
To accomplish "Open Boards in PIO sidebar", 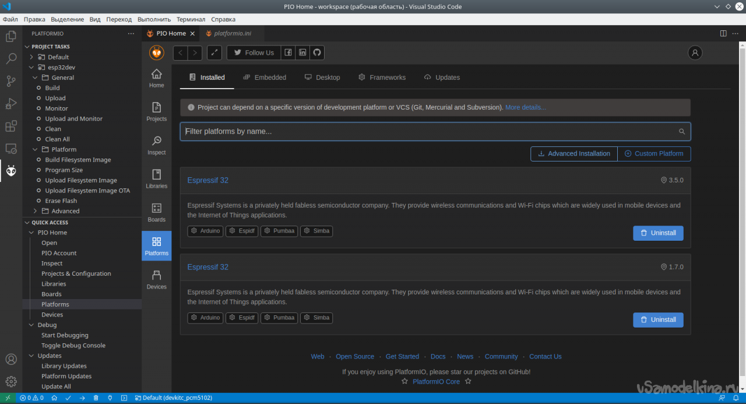I will click(x=156, y=213).
